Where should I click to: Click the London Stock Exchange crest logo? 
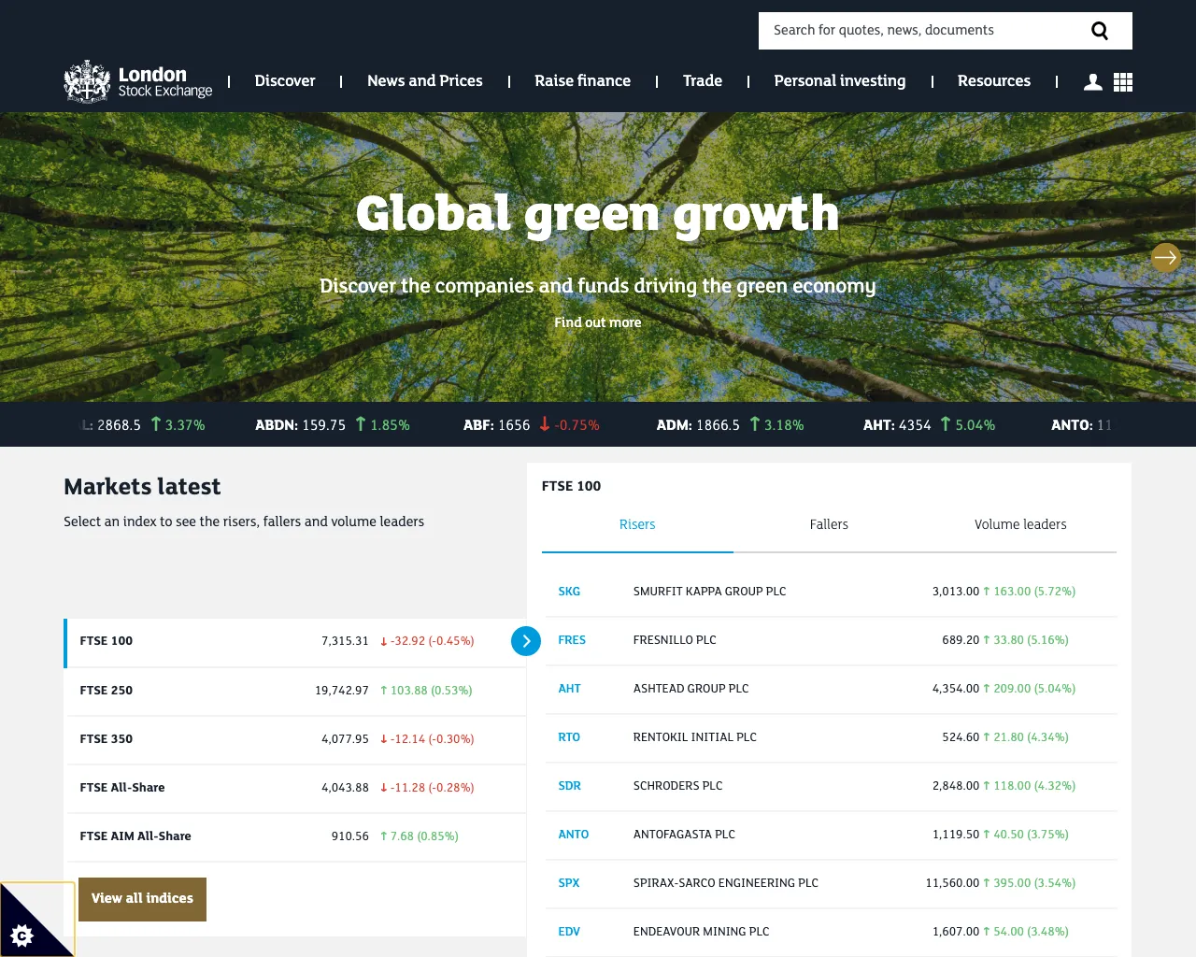pyautogui.click(x=86, y=80)
